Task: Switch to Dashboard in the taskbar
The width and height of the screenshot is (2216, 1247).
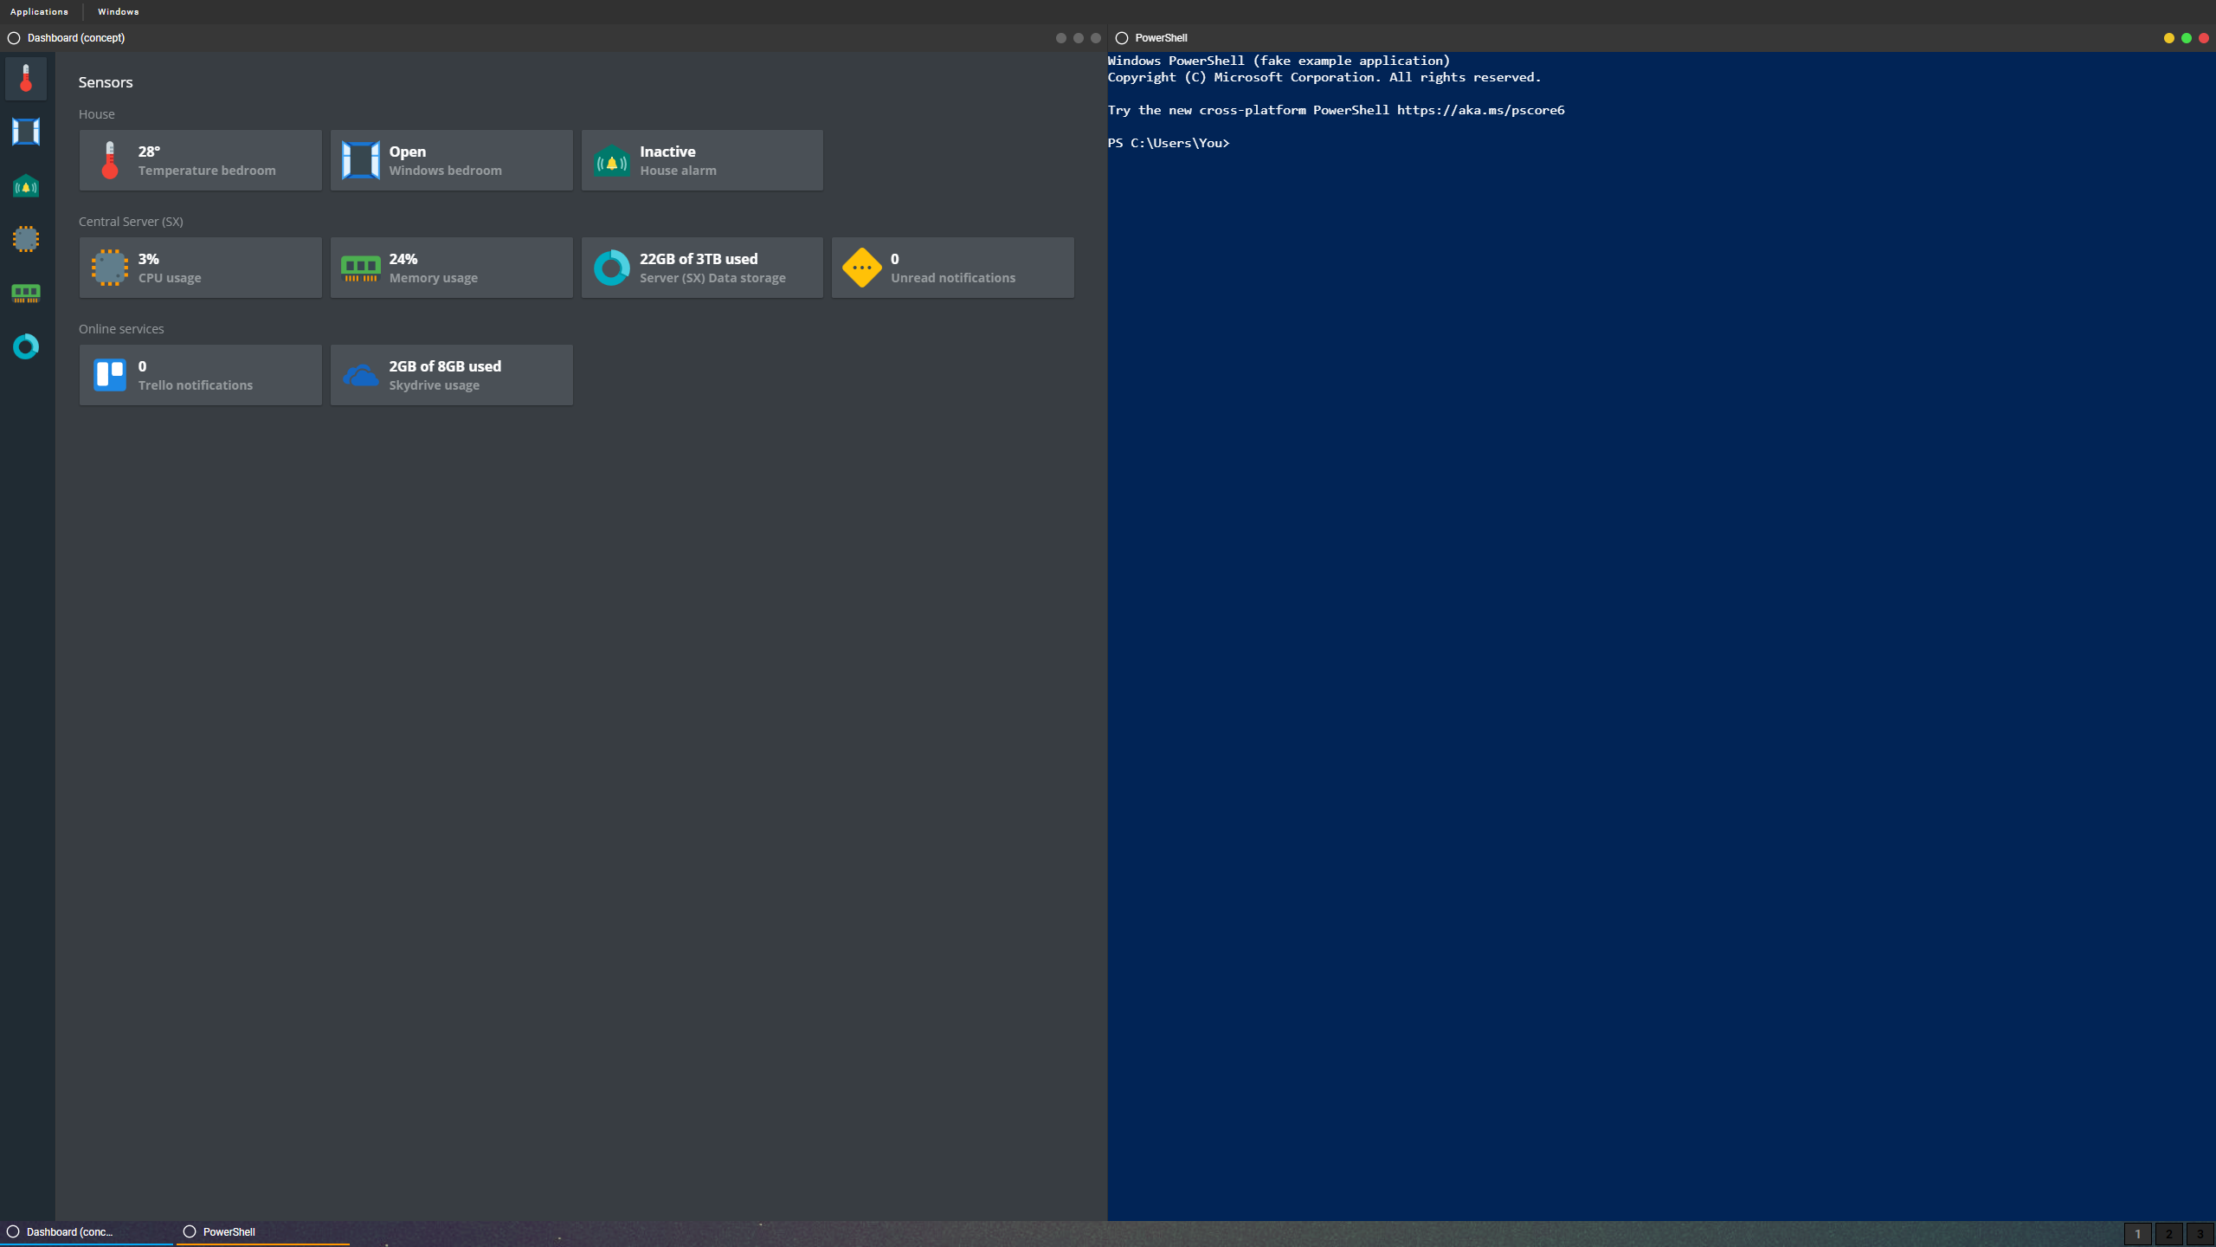Action: [87, 1231]
